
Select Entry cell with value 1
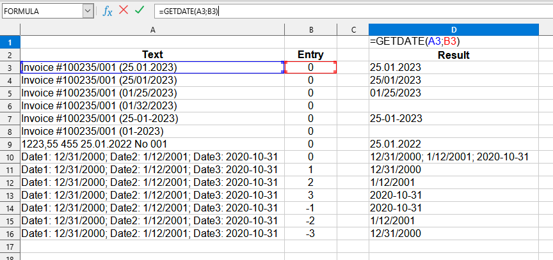pos(310,169)
